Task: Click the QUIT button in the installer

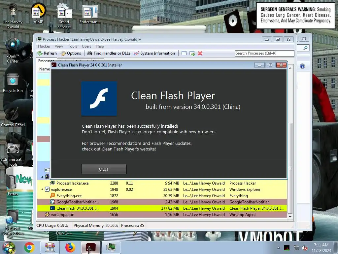Action: pyautogui.click(x=104, y=169)
